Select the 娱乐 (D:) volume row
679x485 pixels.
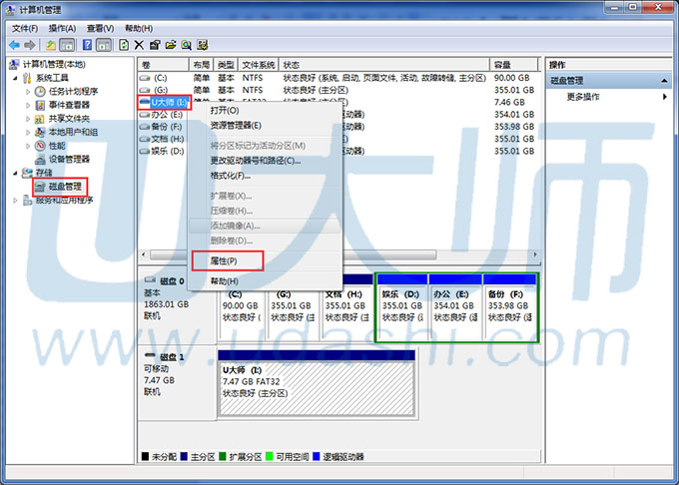[x=168, y=151]
